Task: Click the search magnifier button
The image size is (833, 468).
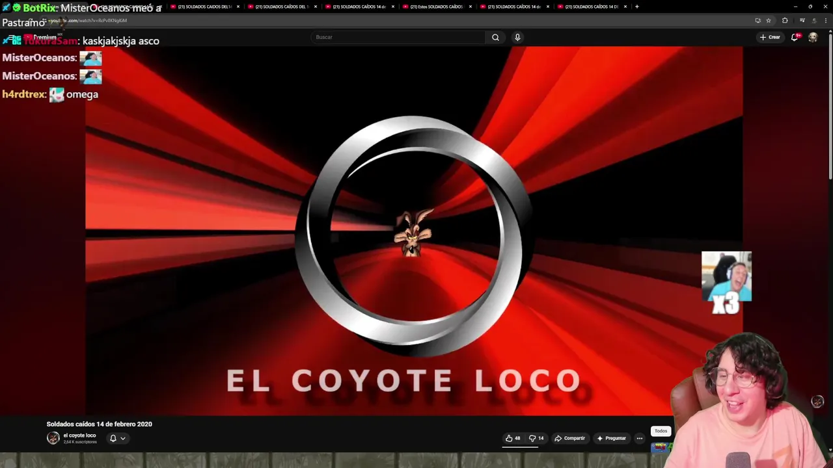Action: tap(495, 37)
